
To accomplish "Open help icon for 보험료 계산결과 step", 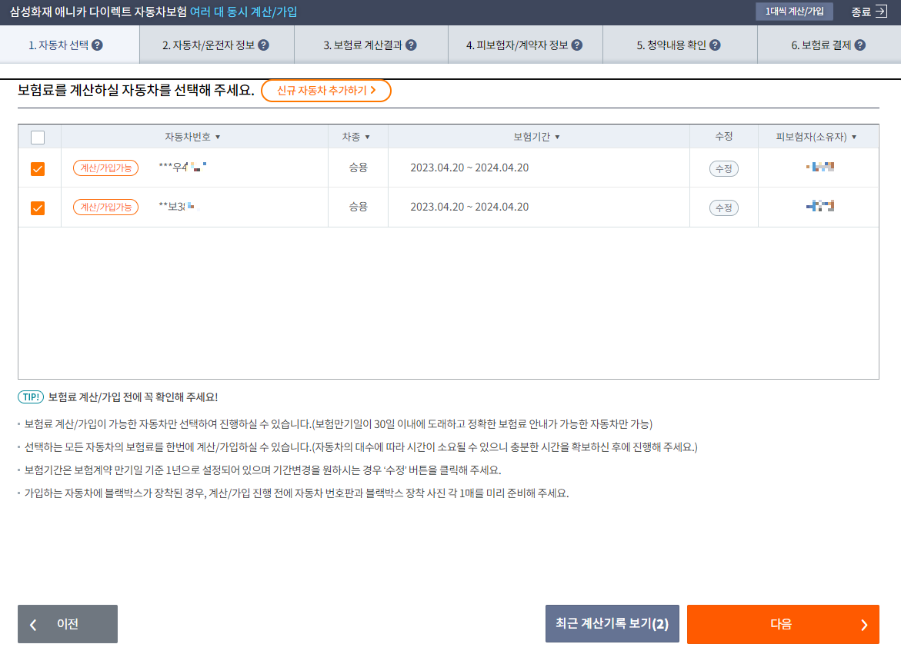I will (x=412, y=45).
